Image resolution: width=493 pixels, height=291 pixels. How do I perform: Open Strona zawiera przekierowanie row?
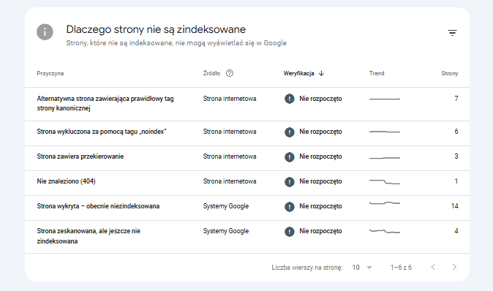pyautogui.click(x=247, y=159)
